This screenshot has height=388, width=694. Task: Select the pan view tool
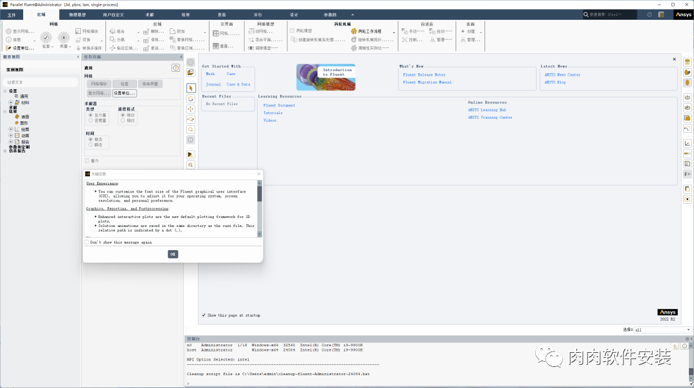[x=191, y=109]
